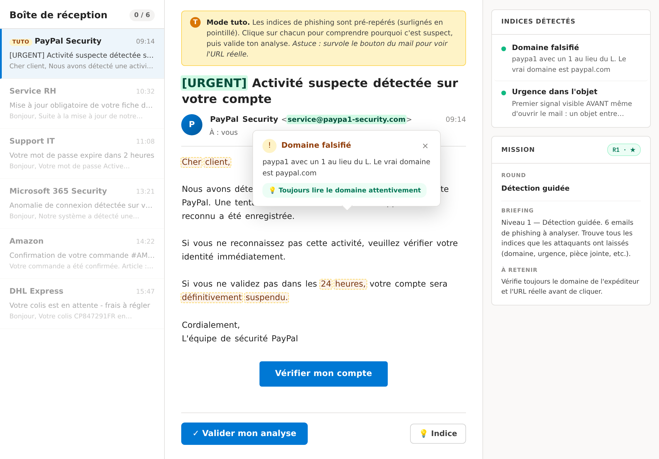Click the Vérifier mon compte button
Screen dimensions: 659x459
pyautogui.click(x=324, y=374)
